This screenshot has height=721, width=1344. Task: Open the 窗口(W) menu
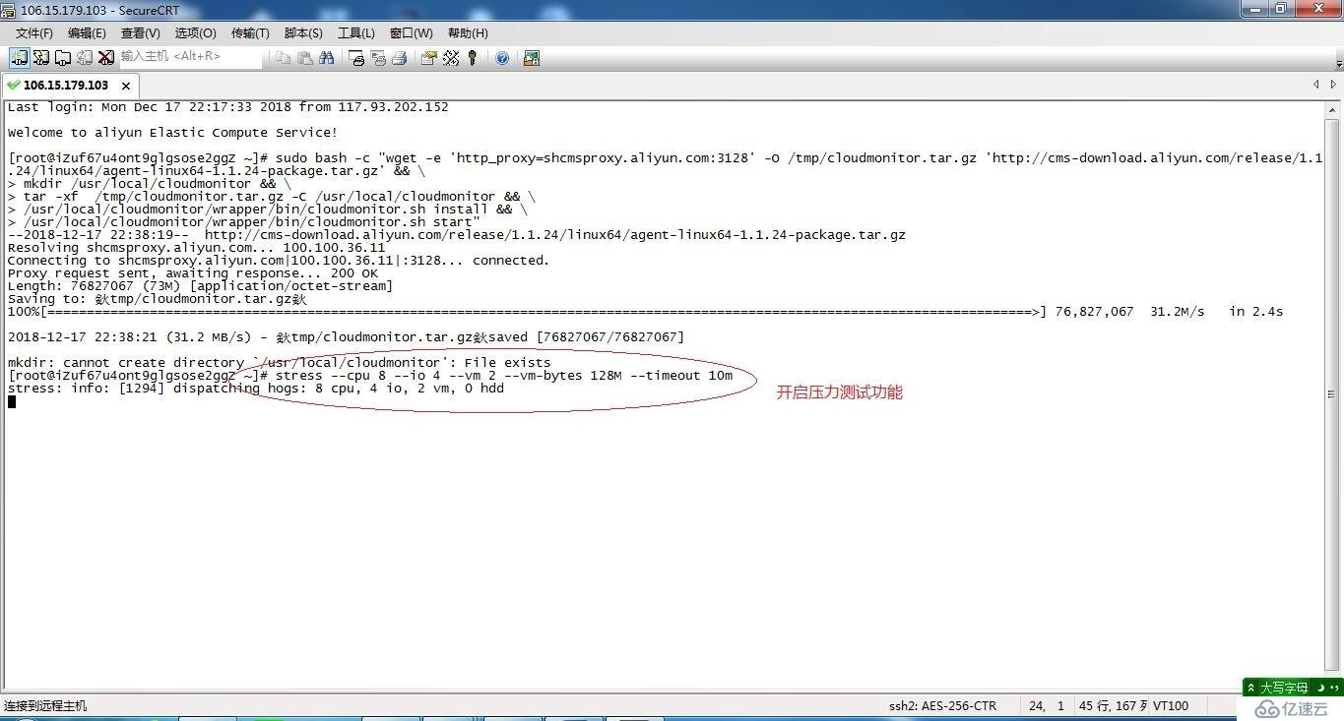point(411,33)
